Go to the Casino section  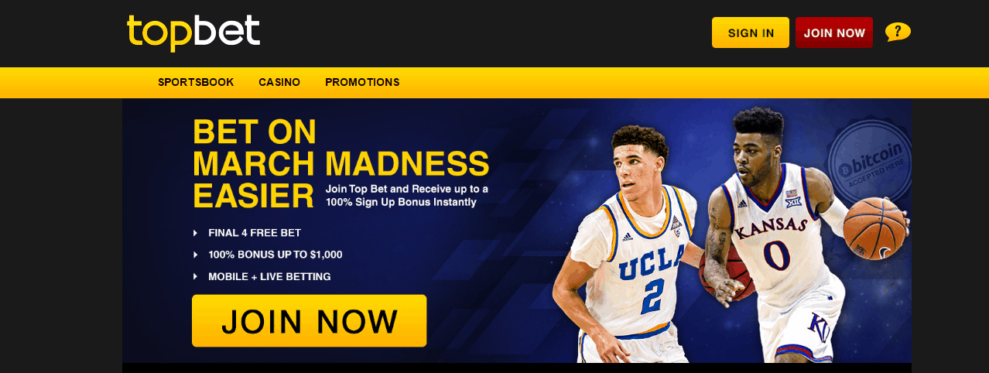point(279,82)
